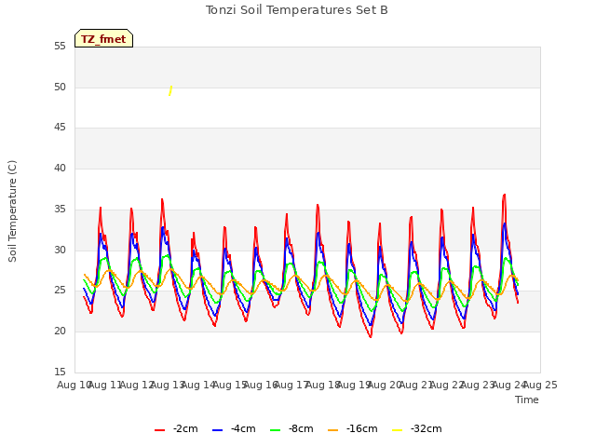Click the y-axis tick label 45
596x447 pixels.
click(x=60, y=128)
